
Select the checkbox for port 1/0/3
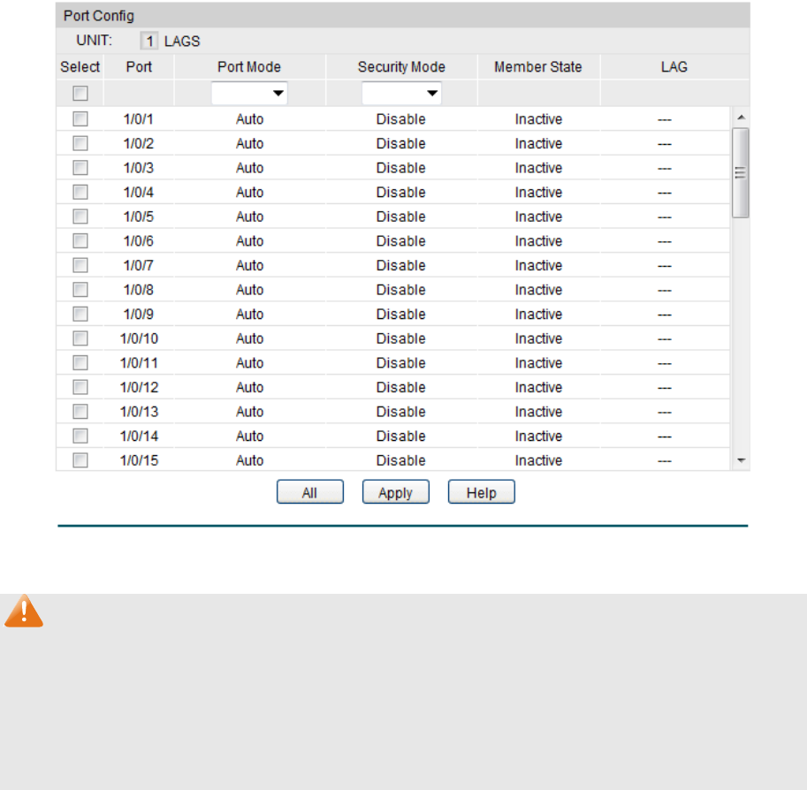80,168
